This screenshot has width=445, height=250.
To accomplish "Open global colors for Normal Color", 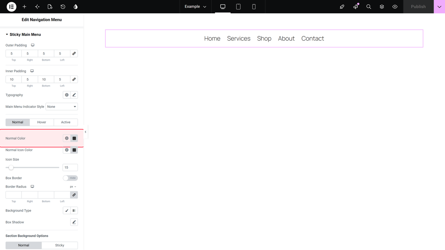I will (67, 138).
